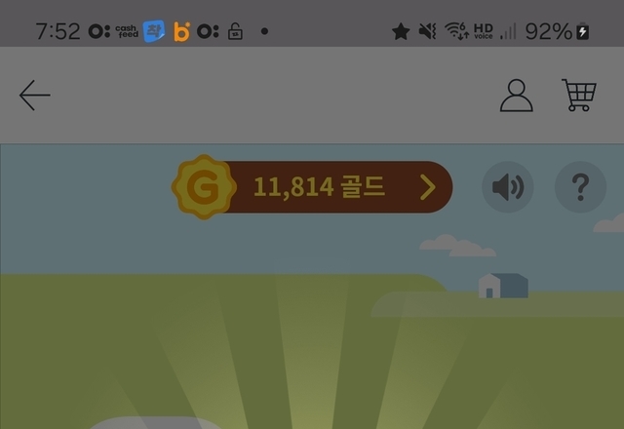Tap the muted vibrate status icon
Screen dimensions: 624x429
[x=428, y=31]
